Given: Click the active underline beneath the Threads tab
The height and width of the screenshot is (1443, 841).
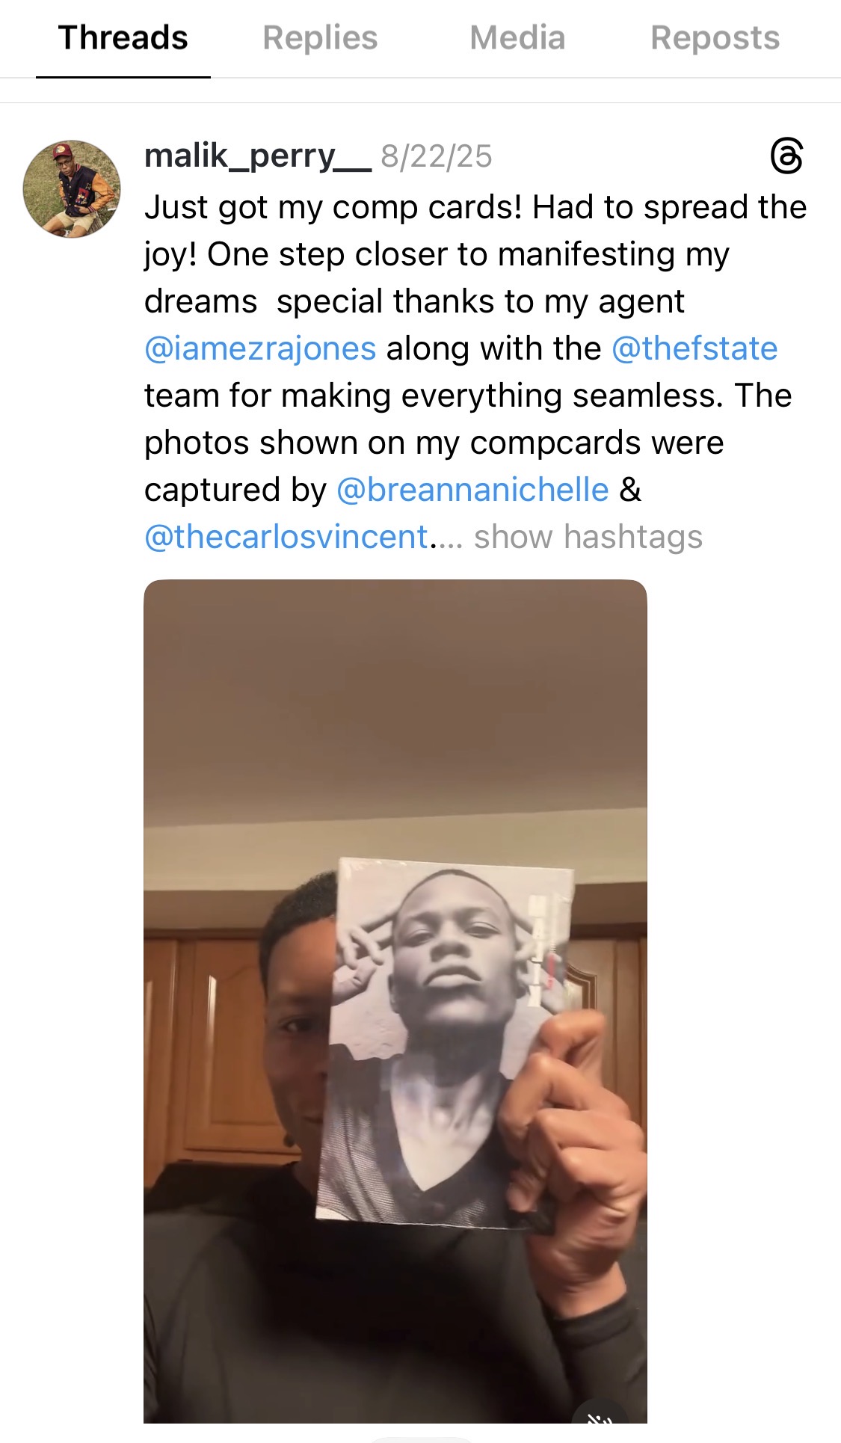Looking at the screenshot, I should pos(123,76).
